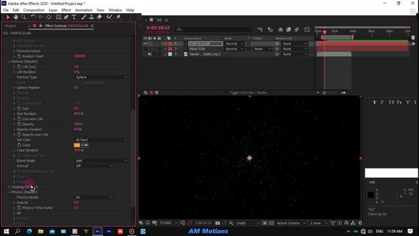Toggle Life [sec] stopwatch

point(19,67)
